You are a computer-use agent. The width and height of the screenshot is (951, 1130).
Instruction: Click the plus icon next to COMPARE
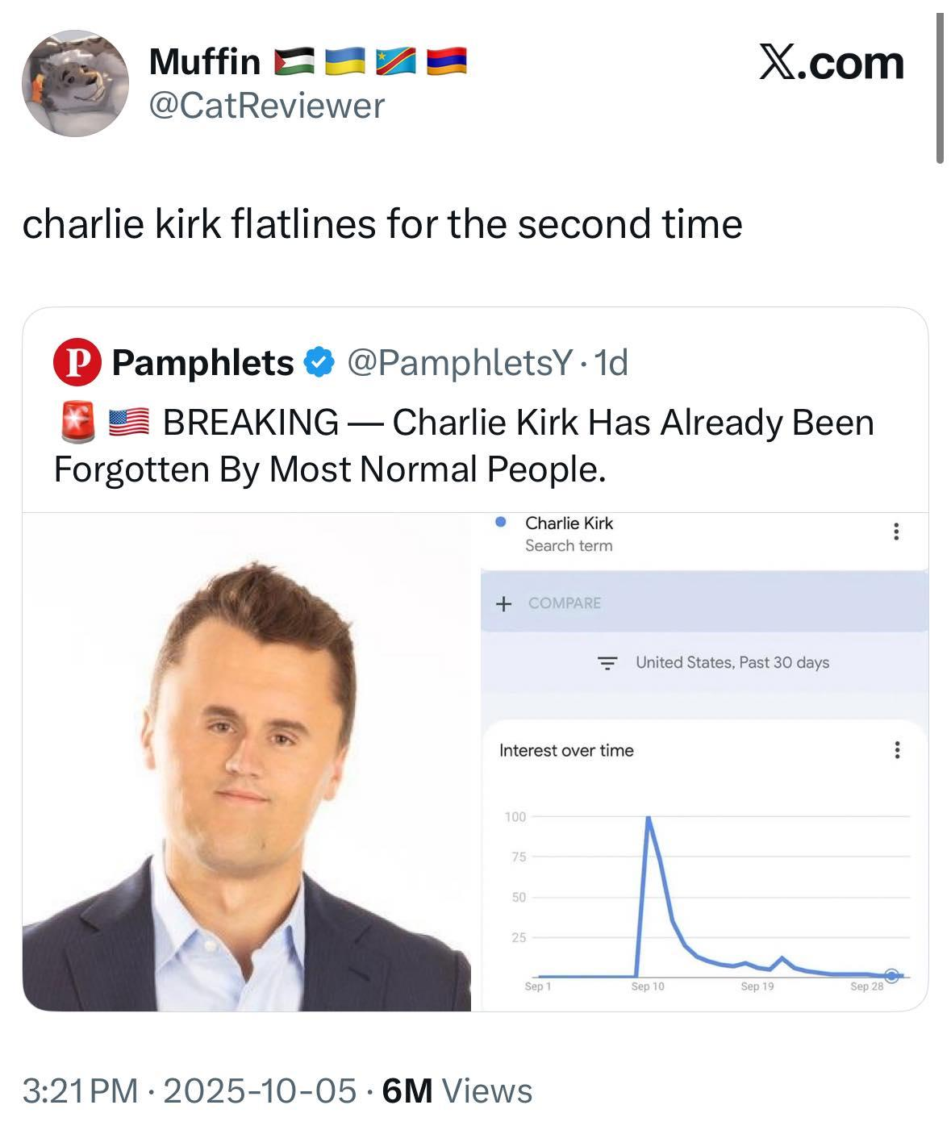[503, 603]
